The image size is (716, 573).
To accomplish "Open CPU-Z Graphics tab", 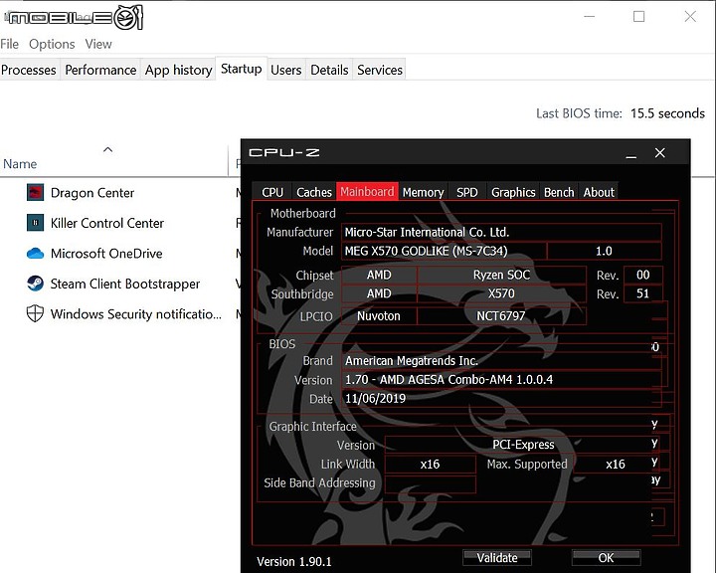I will [x=513, y=192].
